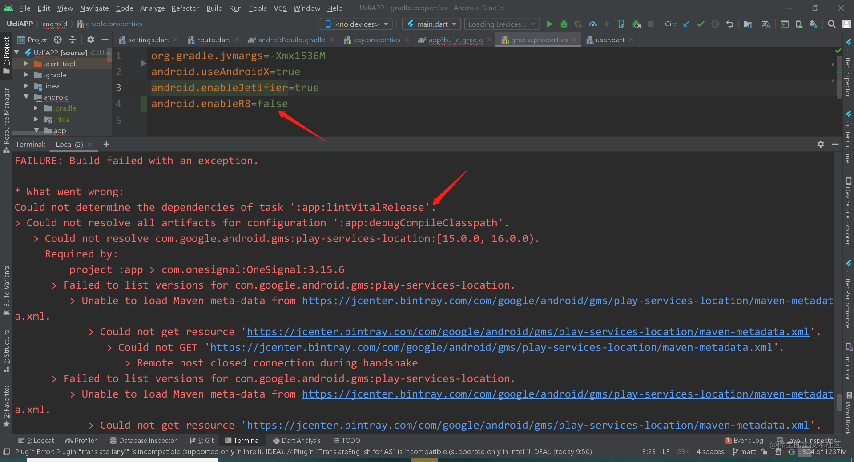Open Search Everywhere magnifier icon
The width and height of the screenshot is (854, 462).
831,24
